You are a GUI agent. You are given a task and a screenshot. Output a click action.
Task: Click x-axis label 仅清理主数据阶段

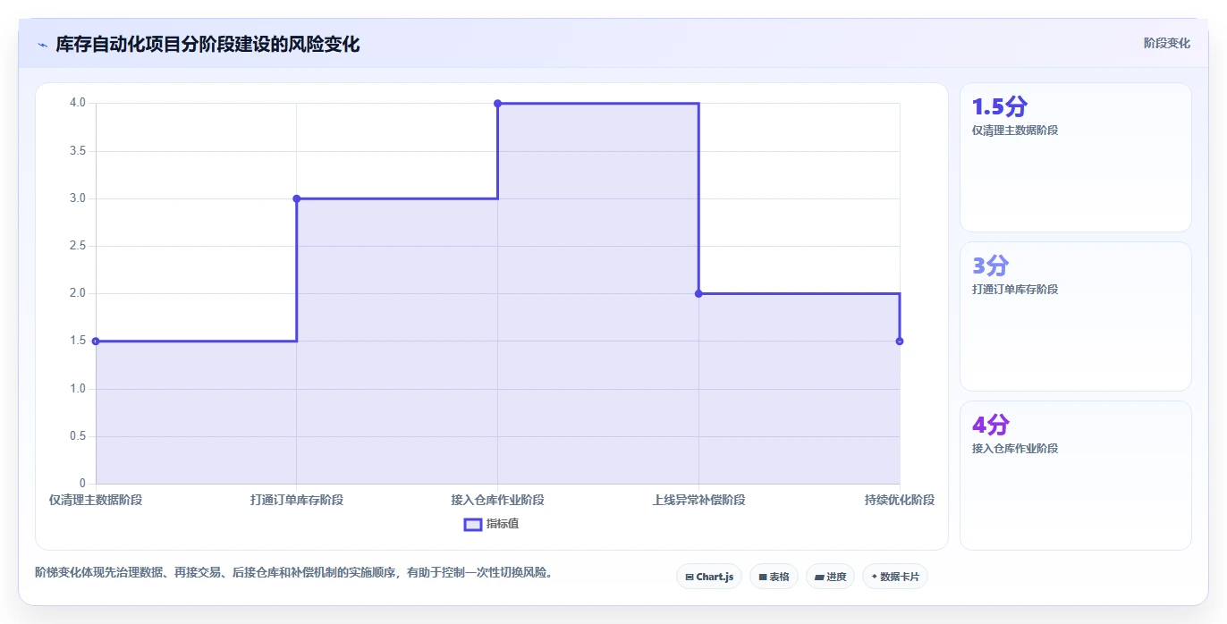(96, 500)
